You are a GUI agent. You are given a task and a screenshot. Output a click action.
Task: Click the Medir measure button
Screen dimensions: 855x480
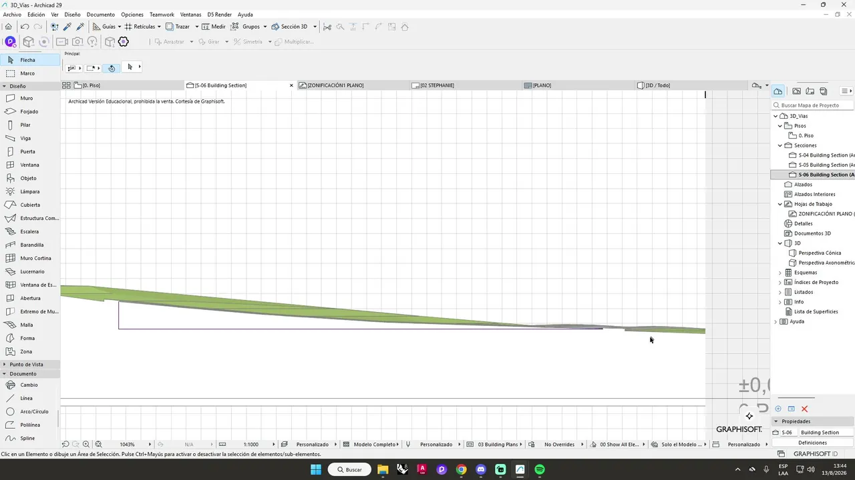(214, 27)
